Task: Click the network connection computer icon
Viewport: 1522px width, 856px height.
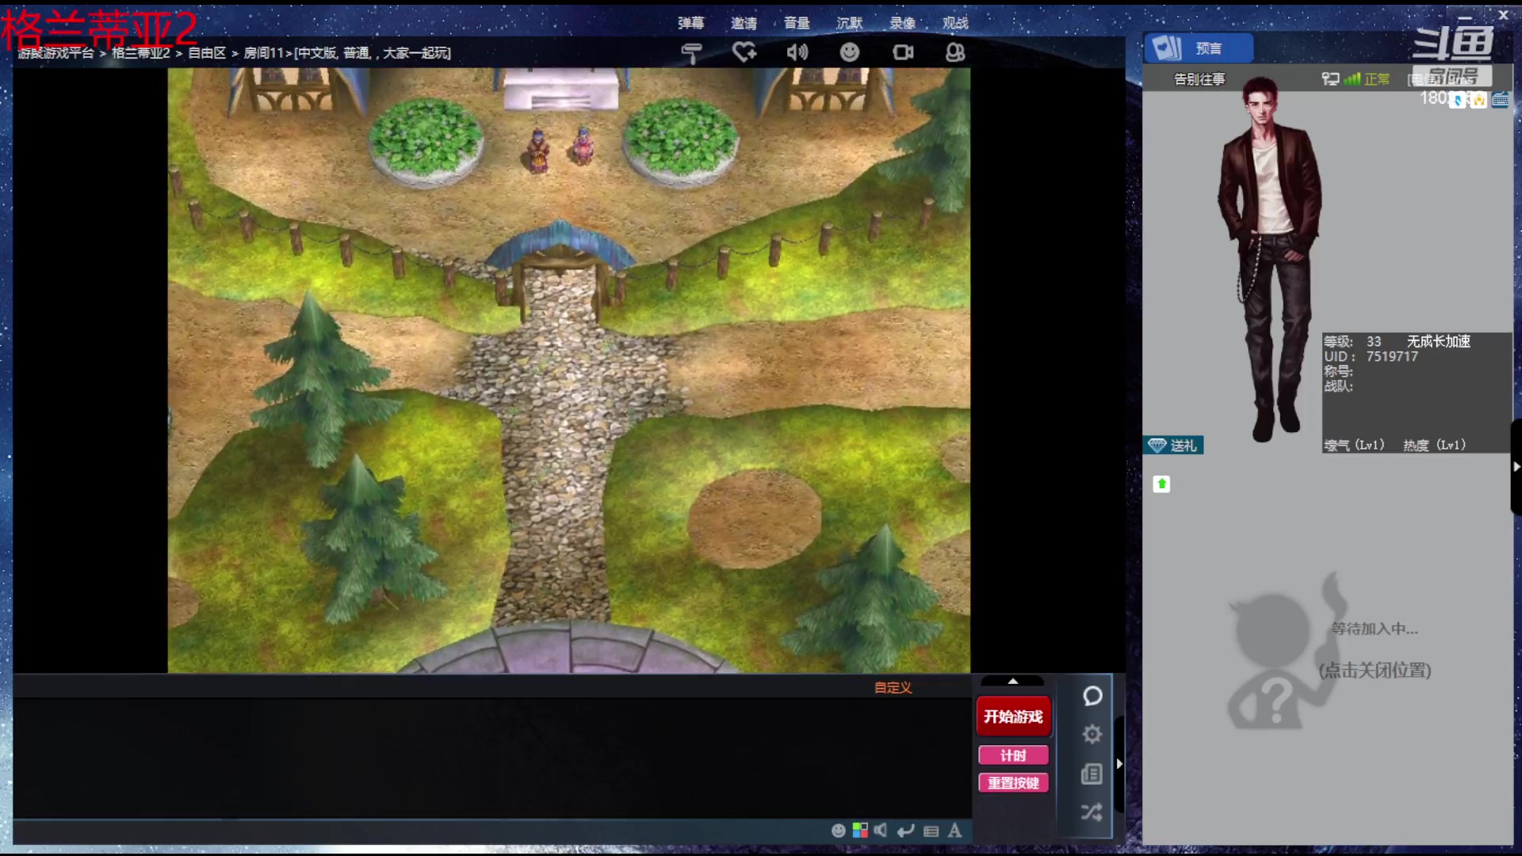Action: pos(1330,78)
